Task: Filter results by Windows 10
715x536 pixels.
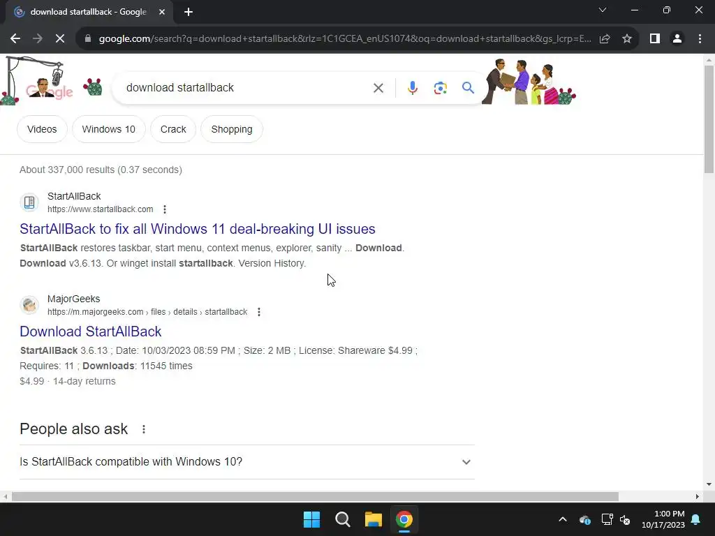Action: tap(108, 129)
